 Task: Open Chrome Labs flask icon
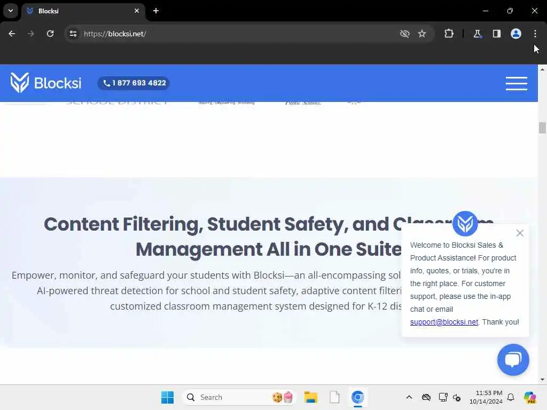pos(477,34)
